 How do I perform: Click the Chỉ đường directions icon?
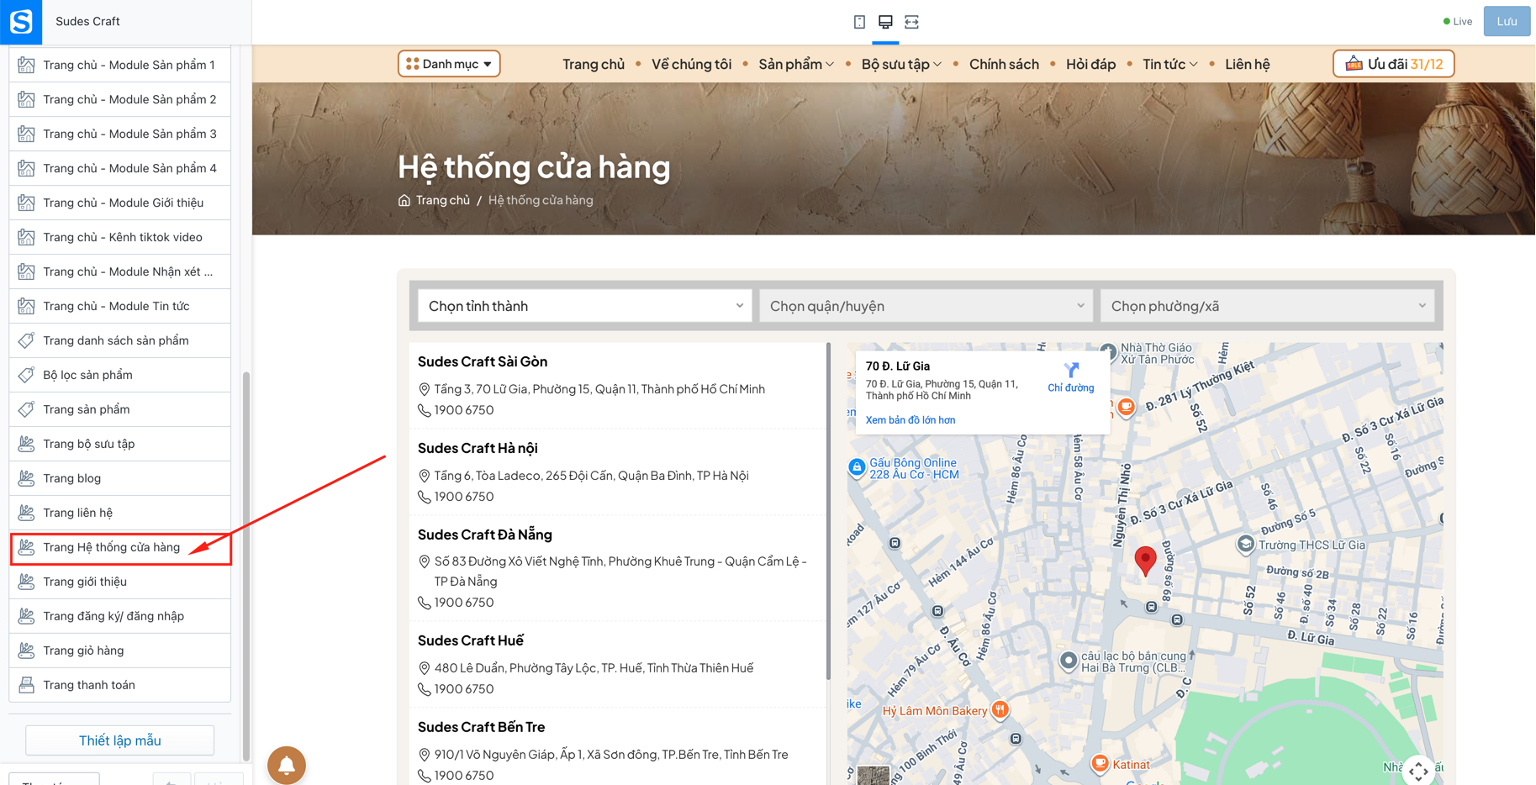click(x=1071, y=370)
